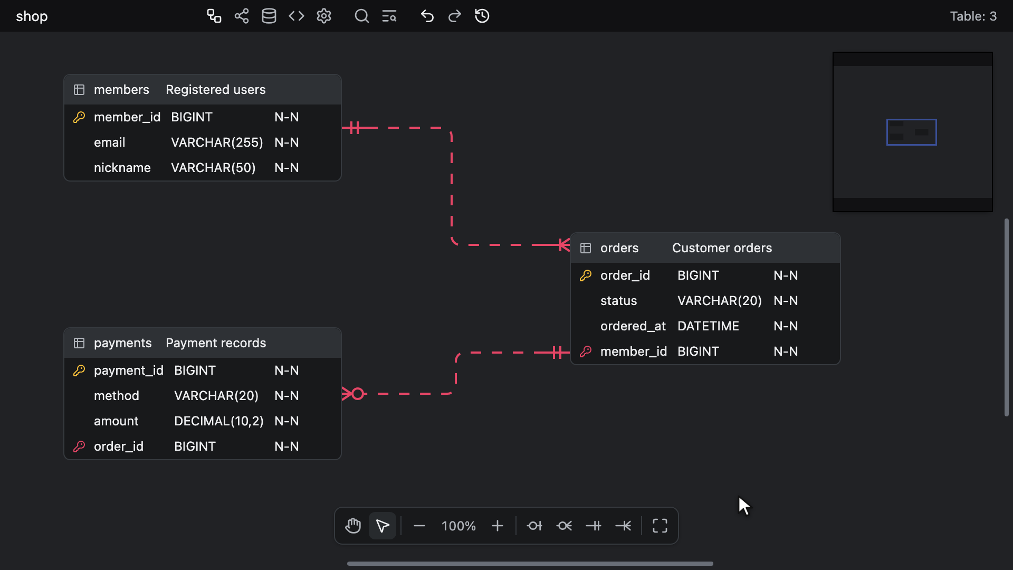
Task: Click the members table name
Action: [x=121, y=90]
